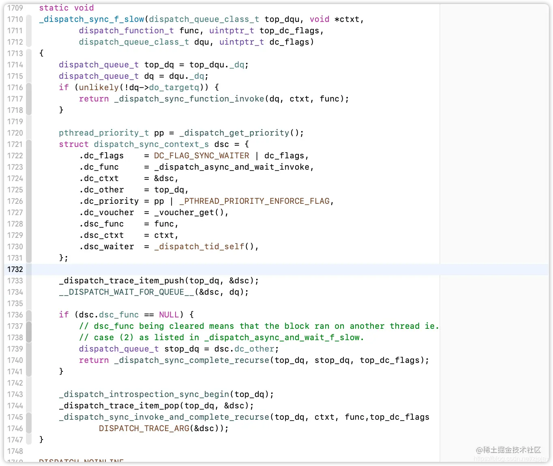
Task: Click .dc_voucher field name
Action: (106, 212)
